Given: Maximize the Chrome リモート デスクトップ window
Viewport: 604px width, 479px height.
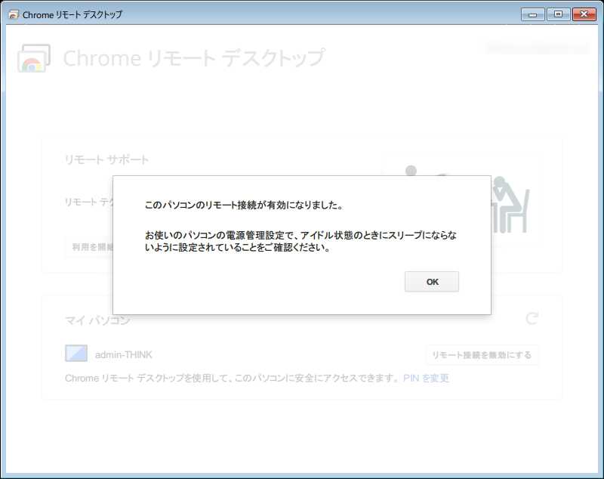Looking at the screenshot, I should pyautogui.click(x=558, y=14).
